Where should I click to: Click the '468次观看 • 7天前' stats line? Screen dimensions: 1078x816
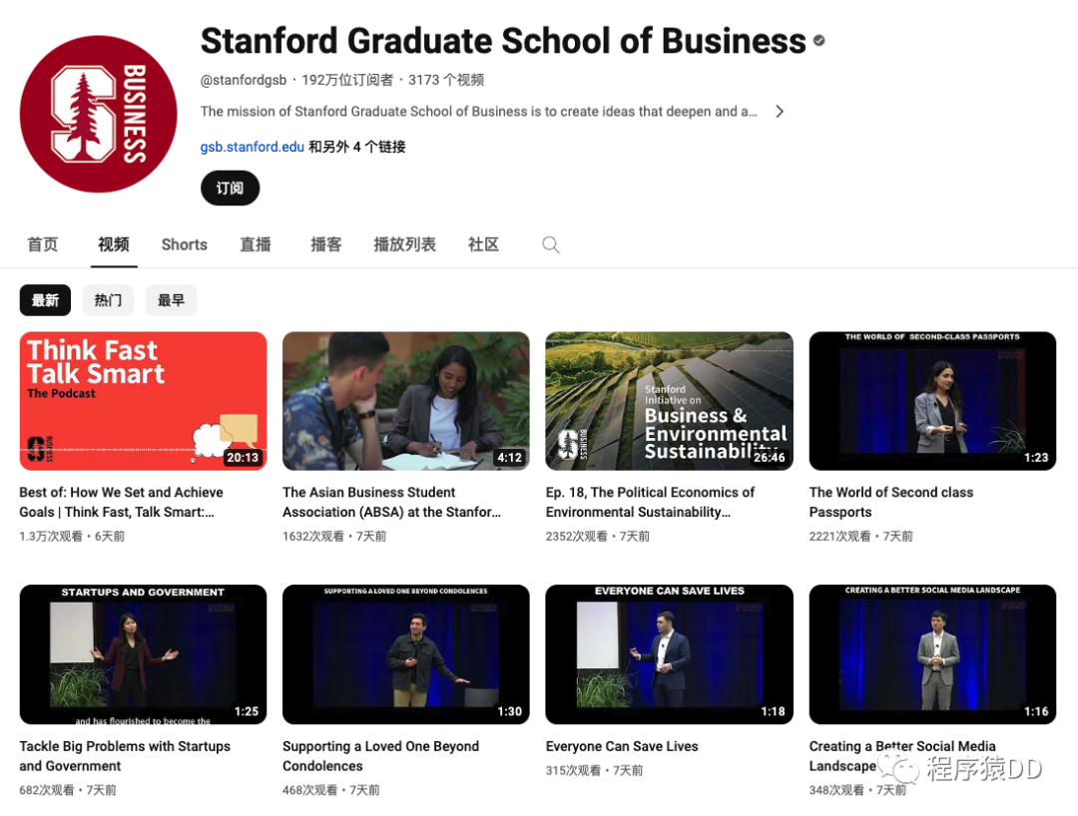pyautogui.click(x=330, y=790)
